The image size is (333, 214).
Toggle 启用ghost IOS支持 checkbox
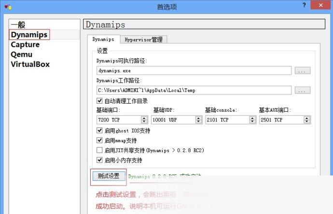99,130
